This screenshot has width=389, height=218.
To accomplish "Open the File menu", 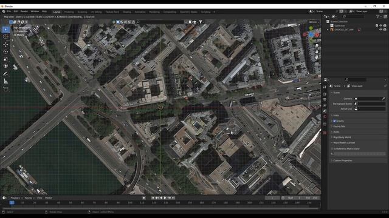I will tap(9, 12).
